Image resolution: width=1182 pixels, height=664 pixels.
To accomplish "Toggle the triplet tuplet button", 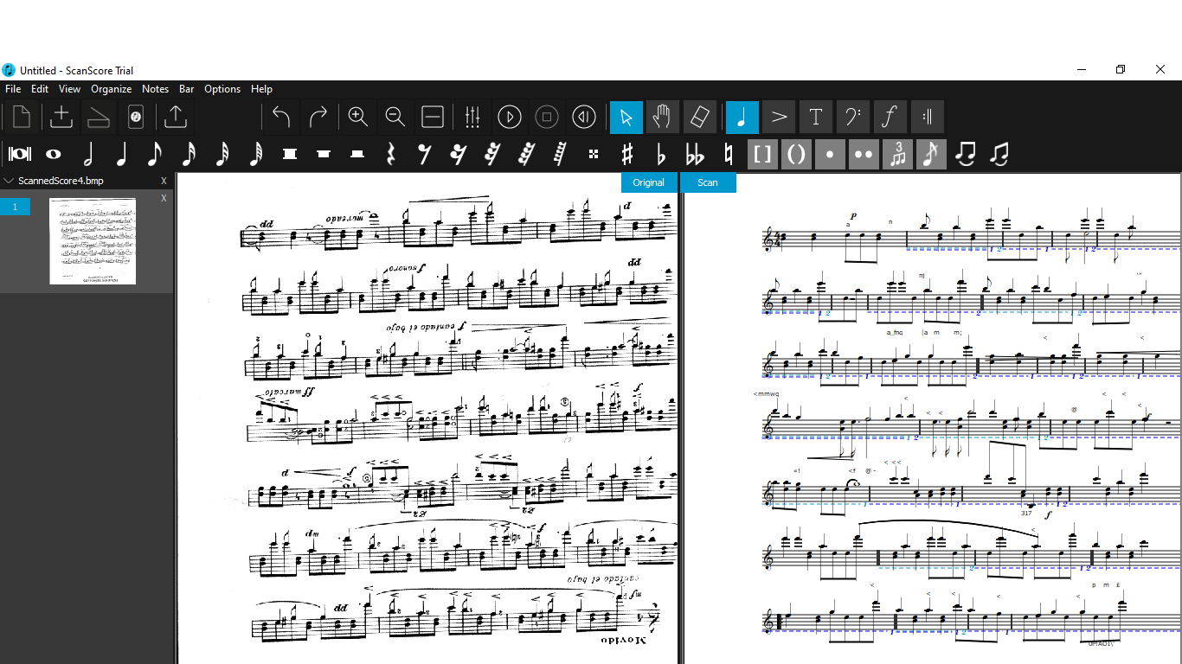I will pos(897,154).
